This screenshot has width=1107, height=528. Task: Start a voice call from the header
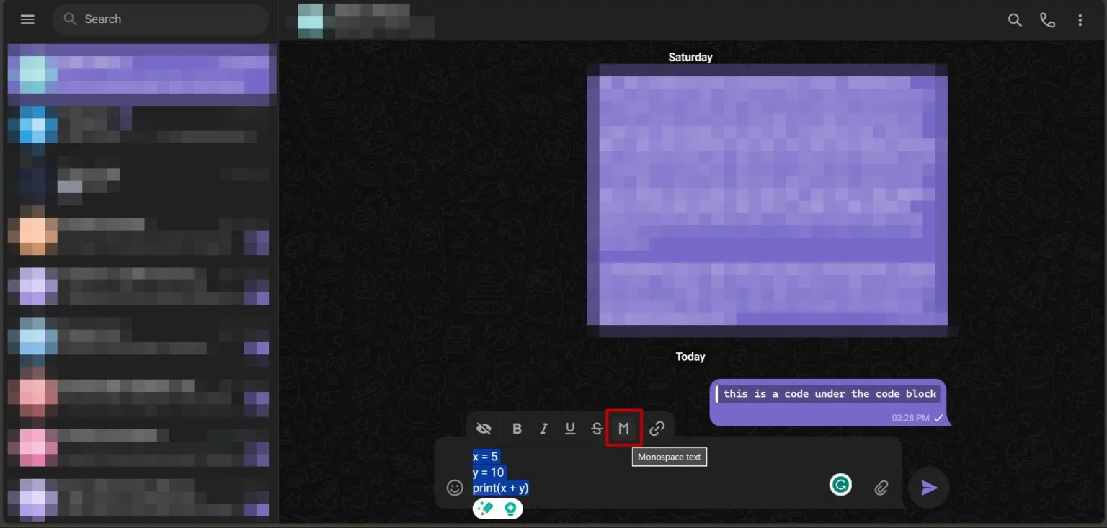pos(1047,20)
